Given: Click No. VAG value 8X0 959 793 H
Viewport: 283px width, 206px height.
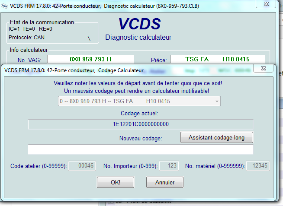Looking at the screenshot, I should 90,59.
